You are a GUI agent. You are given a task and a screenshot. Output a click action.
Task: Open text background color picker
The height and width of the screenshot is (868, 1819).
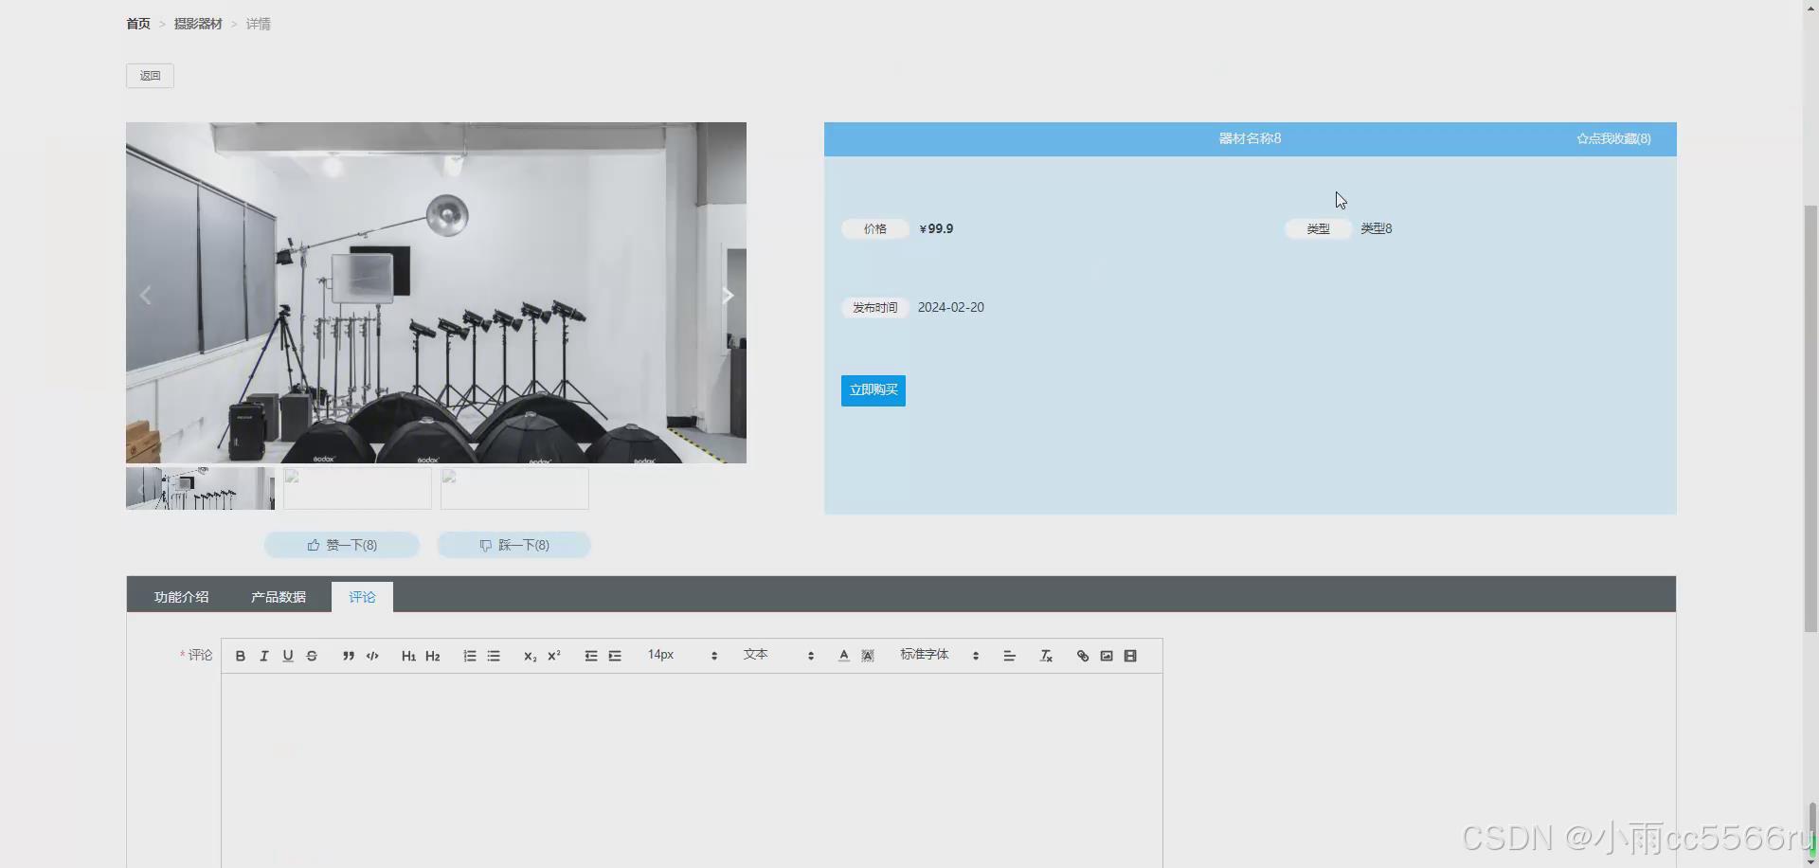pyautogui.click(x=868, y=656)
